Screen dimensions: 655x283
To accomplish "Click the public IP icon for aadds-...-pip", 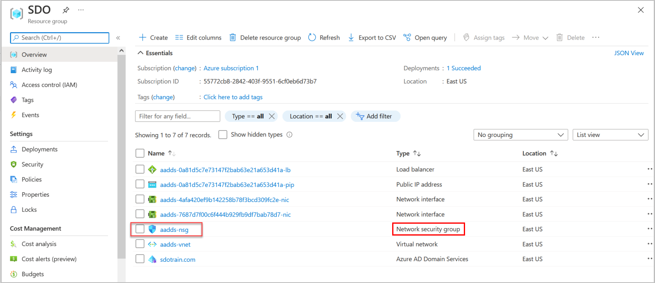I will click(x=152, y=184).
